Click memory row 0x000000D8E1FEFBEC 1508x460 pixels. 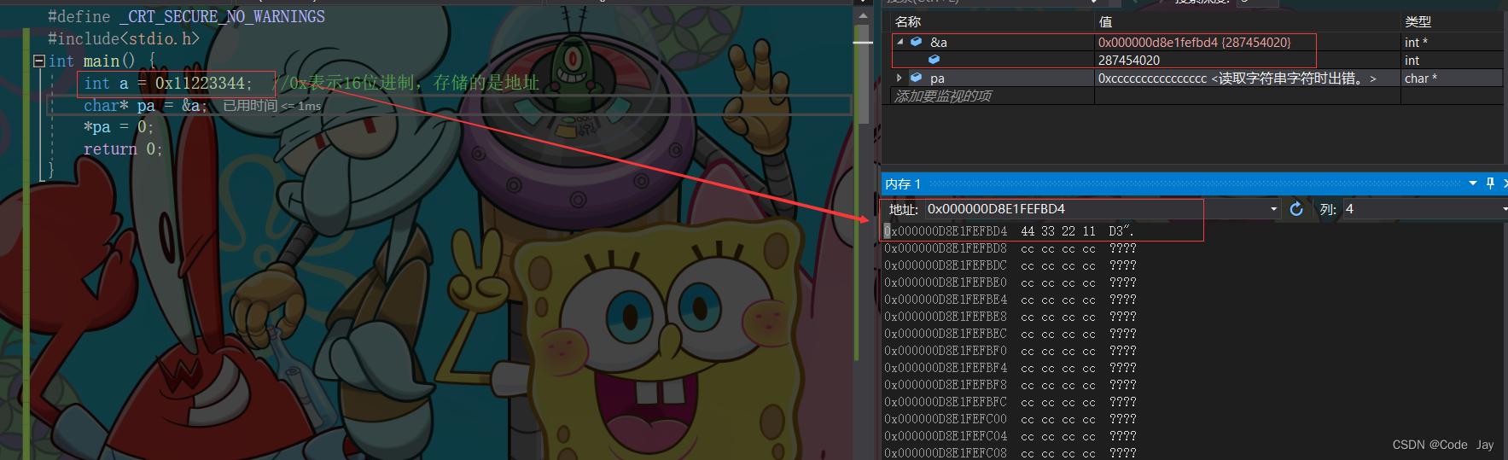[x=1010, y=334]
